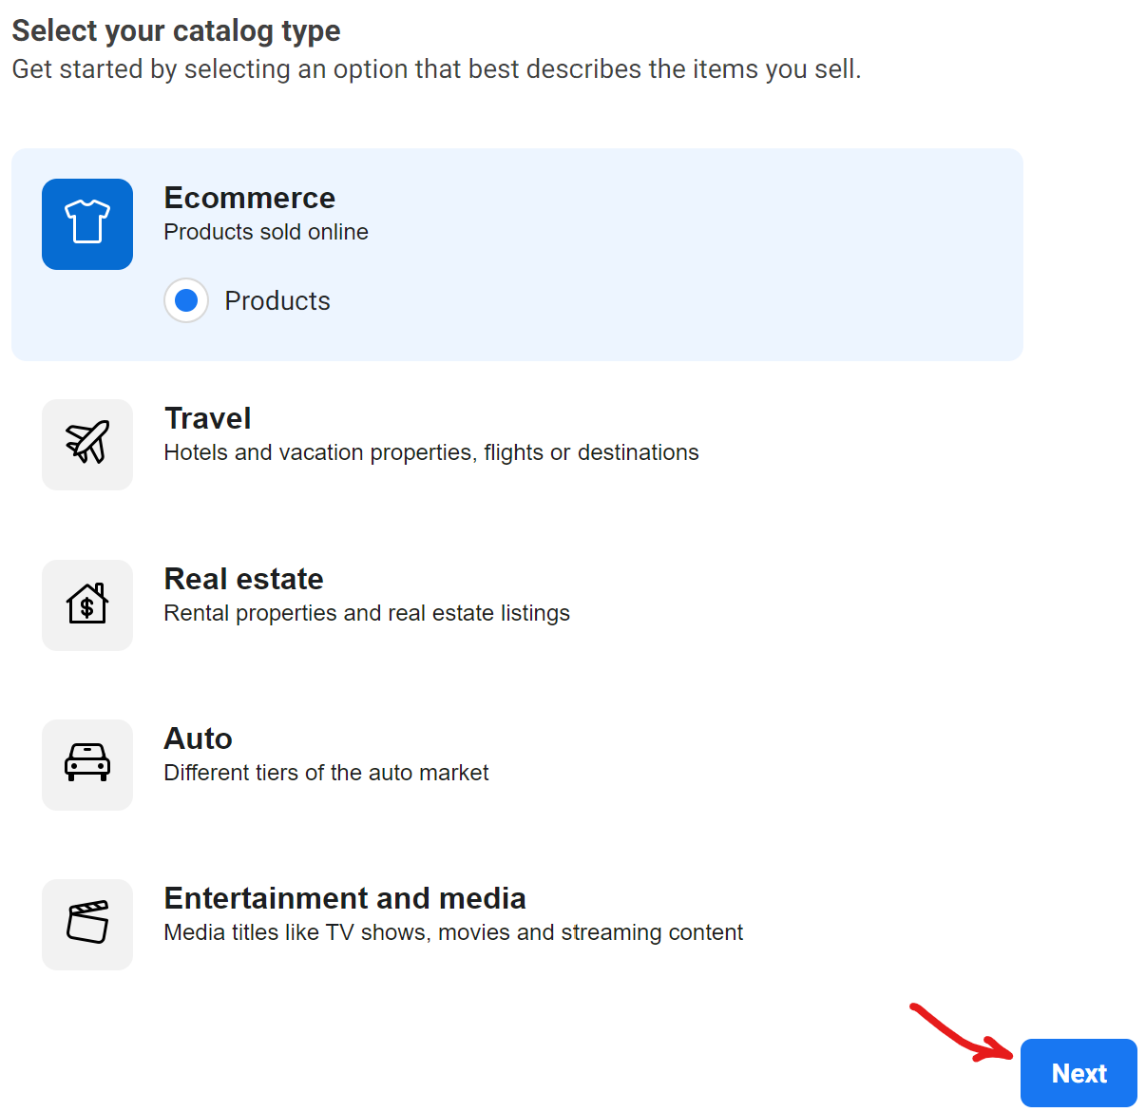Click the hotels and vacation properties description
Viewport: 1146px width, 1112px height.
(x=431, y=452)
